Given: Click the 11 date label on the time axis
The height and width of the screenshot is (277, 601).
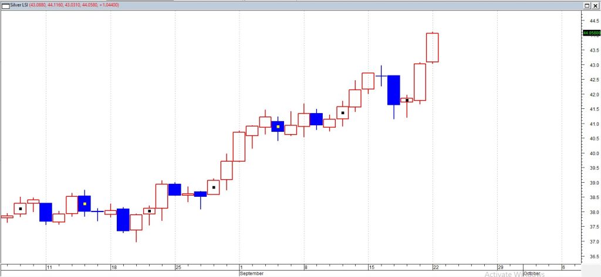Looking at the screenshot, I should [49, 267].
